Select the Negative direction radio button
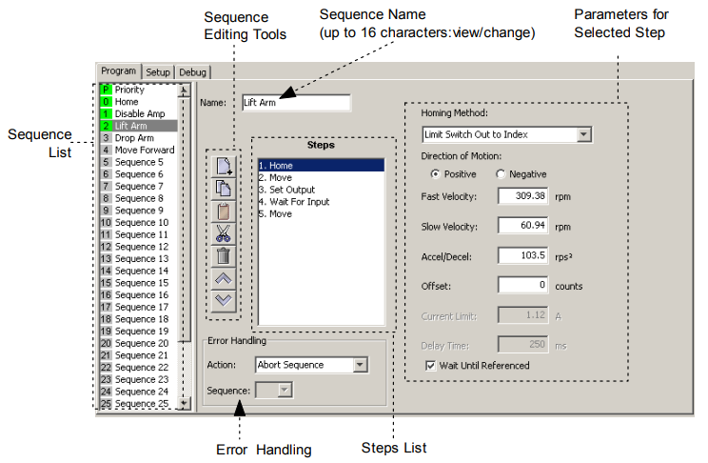The height and width of the screenshot is (463, 708). pyautogui.click(x=501, y=174)
